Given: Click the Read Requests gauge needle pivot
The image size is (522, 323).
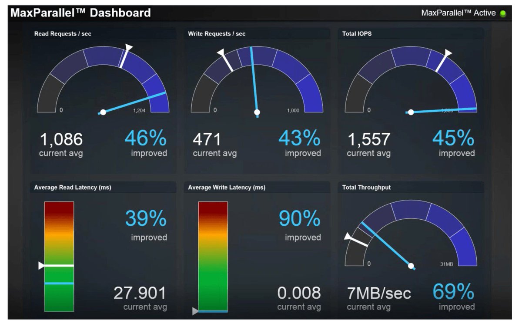Looking at the screenshot, I should (103, 112).
